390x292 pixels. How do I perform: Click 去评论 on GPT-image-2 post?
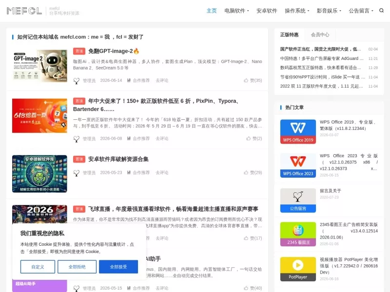[162, 80]
